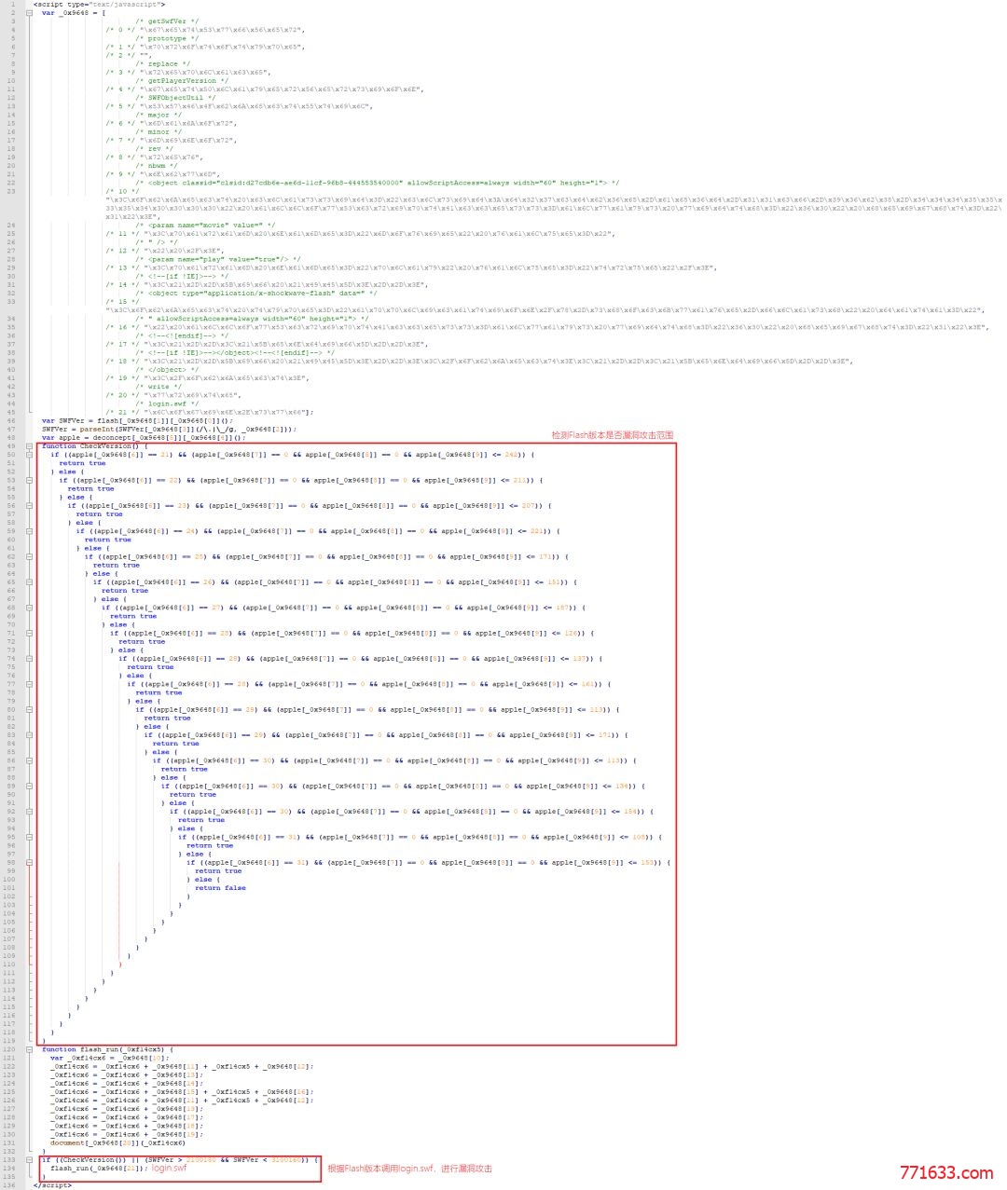Click line number 23 in the gutter
Image resolution: width=1007 pixels, height=1190 pixels.
point(12,191)
